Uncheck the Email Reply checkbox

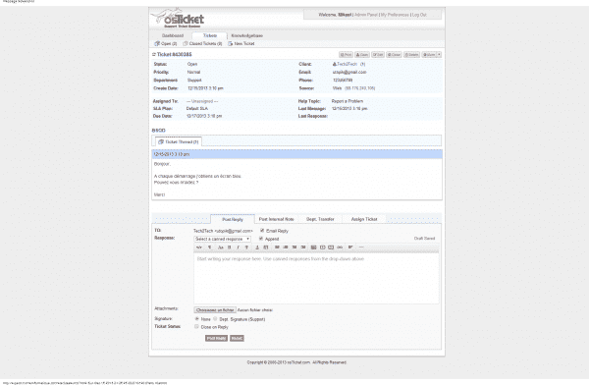click(262, 231)
